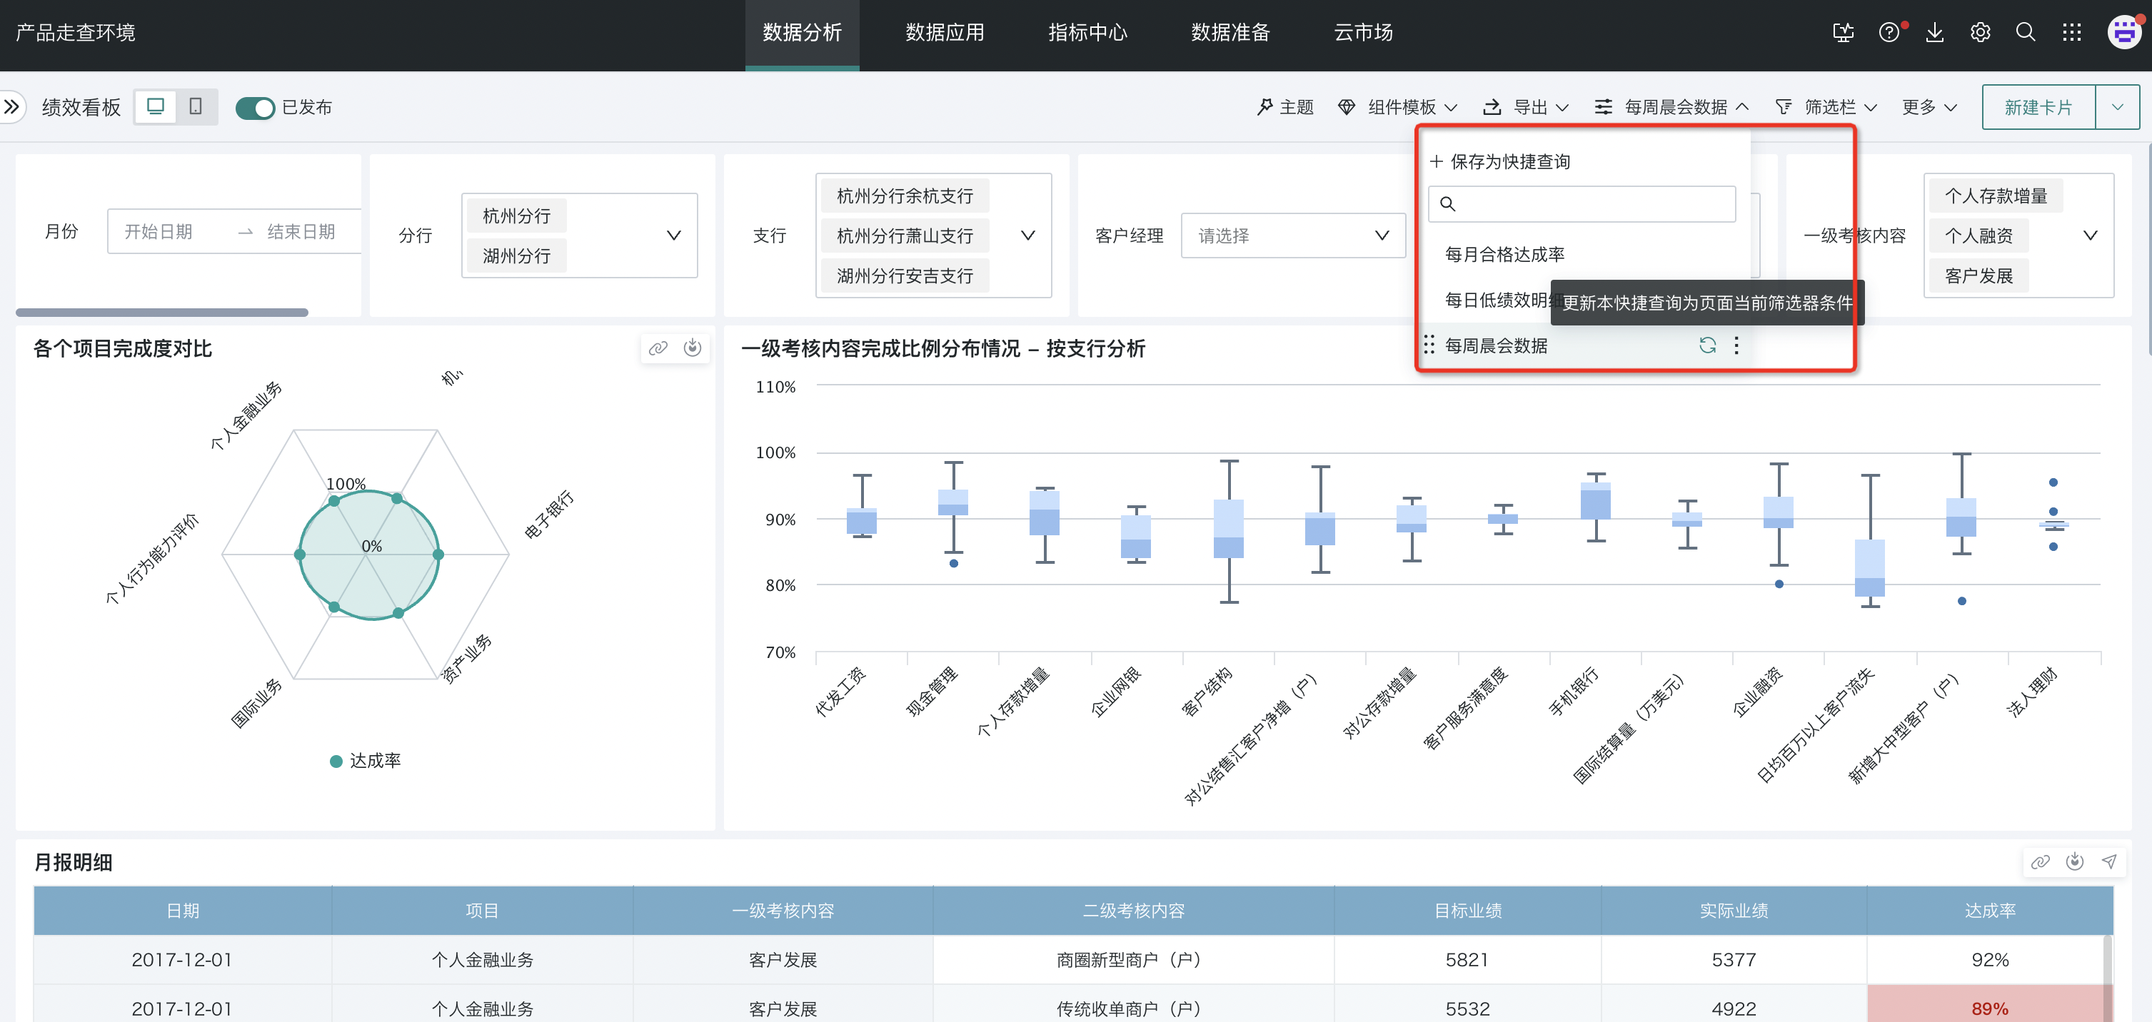Click the 主题 pin icon

pos(1264,107)
